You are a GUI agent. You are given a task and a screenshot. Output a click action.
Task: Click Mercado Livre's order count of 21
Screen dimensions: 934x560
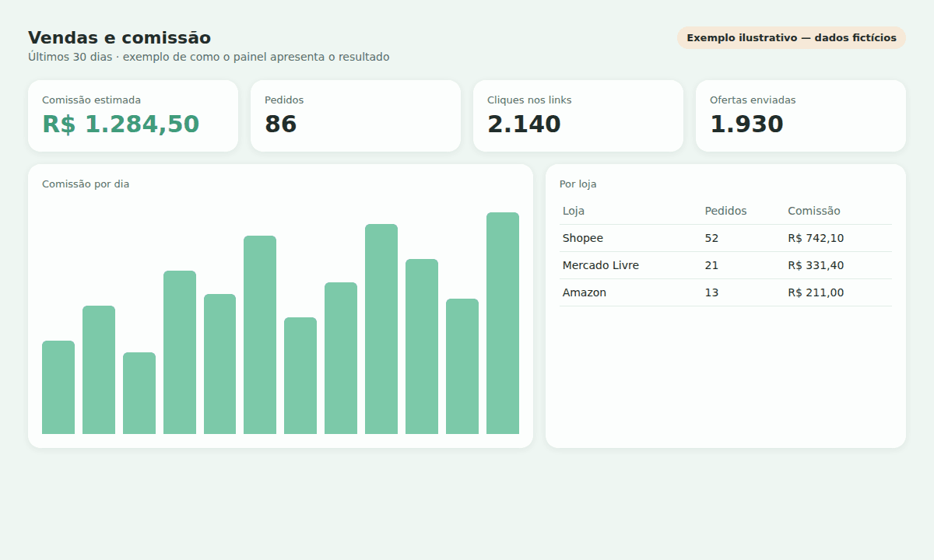point(712,265)
